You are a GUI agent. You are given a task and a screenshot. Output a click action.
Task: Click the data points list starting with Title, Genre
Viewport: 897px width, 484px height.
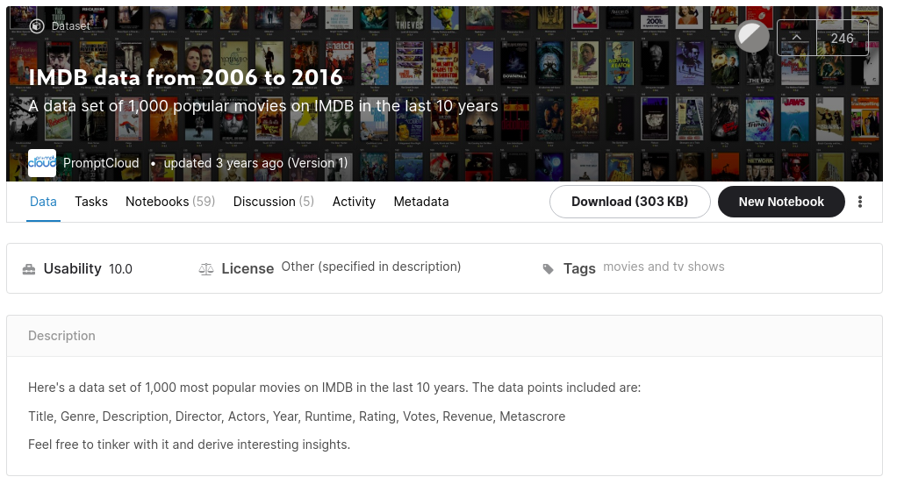297,416
